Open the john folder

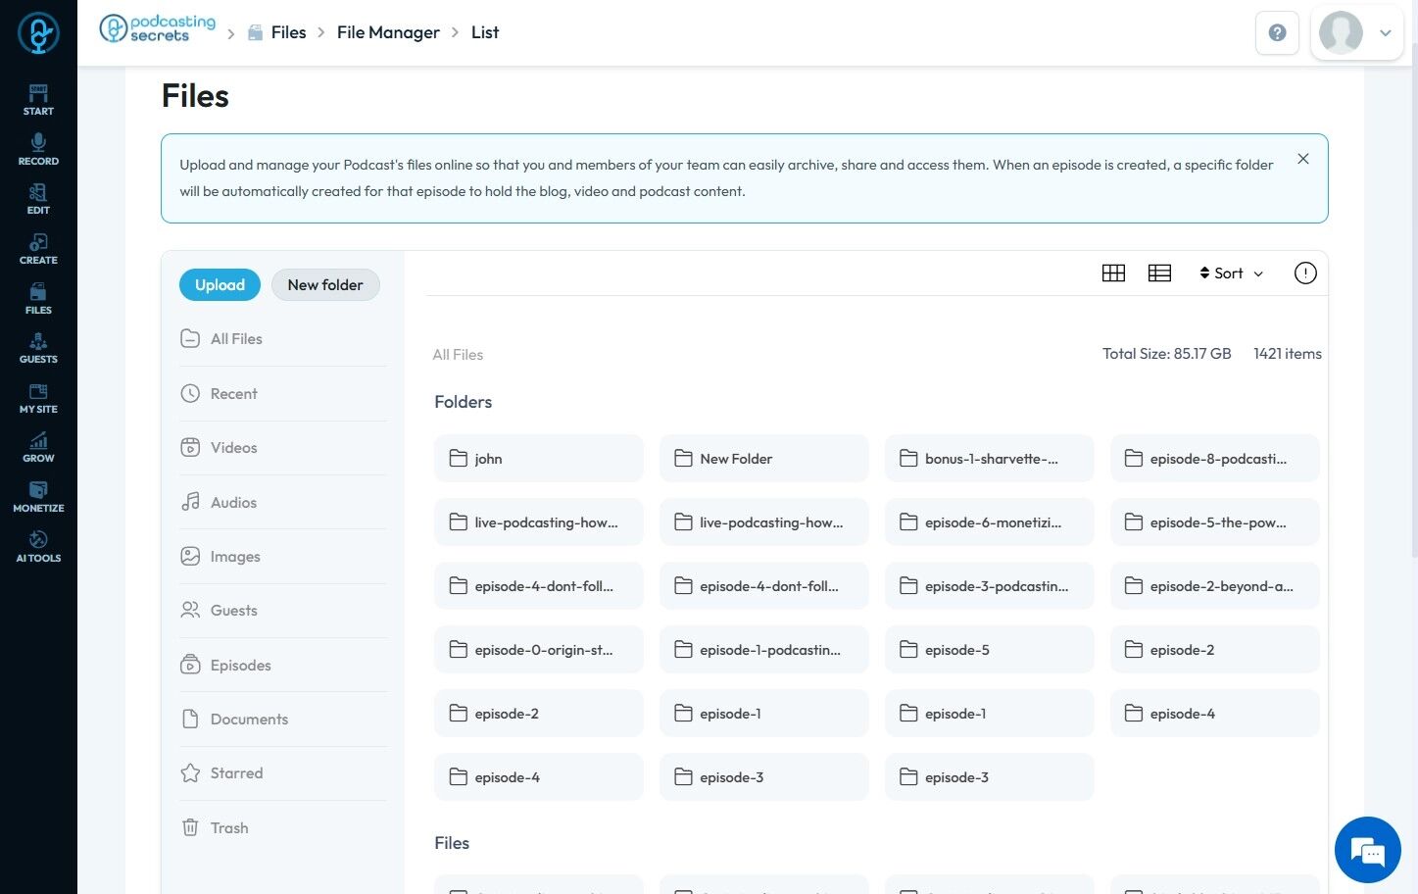[539, 459]
